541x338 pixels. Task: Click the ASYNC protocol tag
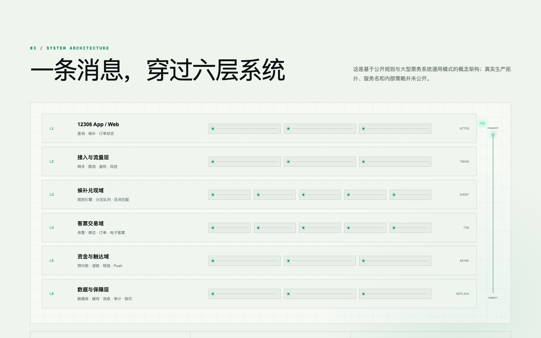[464, 261]
